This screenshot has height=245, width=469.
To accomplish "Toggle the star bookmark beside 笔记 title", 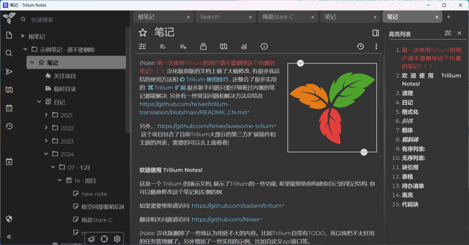I will (143, 33).
